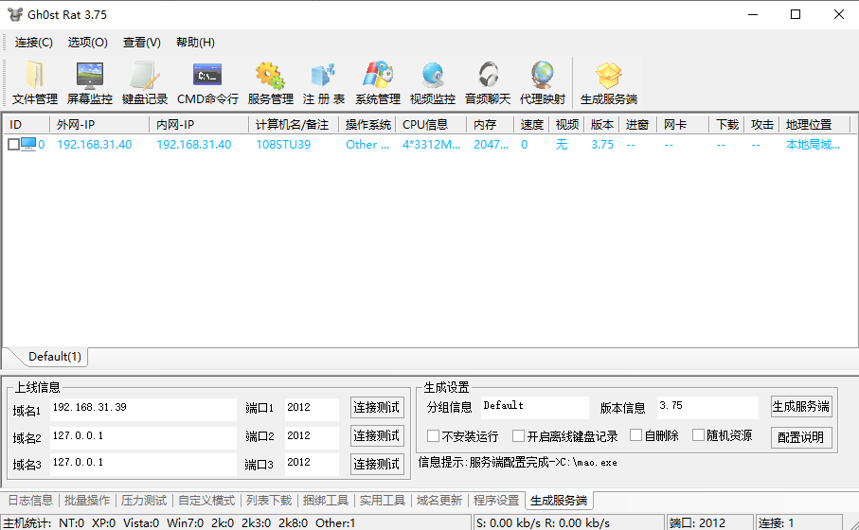The image size is (859, 530).
Task: Click the computer icon of host row 0
Action: 28,145
